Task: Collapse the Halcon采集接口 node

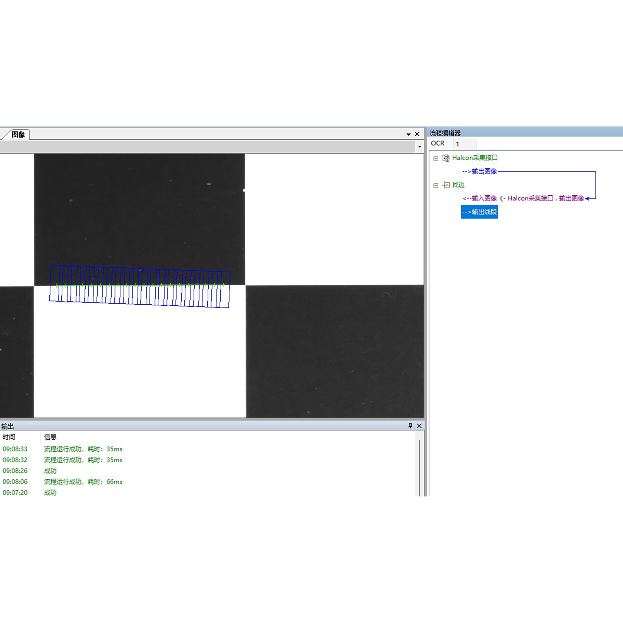Action: coord(436,158)
